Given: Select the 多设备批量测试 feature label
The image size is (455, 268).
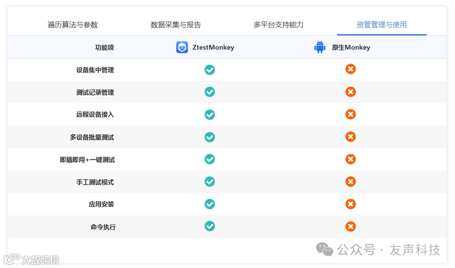Looking at the screenshot, I should pyautogui.click(x=92, y=137).
